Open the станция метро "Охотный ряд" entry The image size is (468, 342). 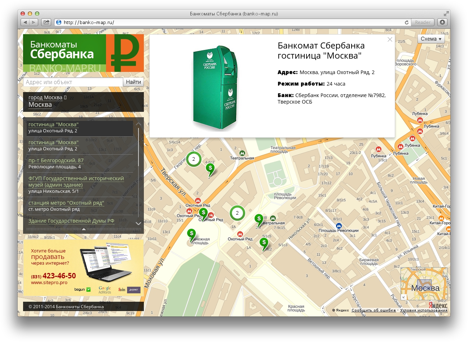[66, 203]
